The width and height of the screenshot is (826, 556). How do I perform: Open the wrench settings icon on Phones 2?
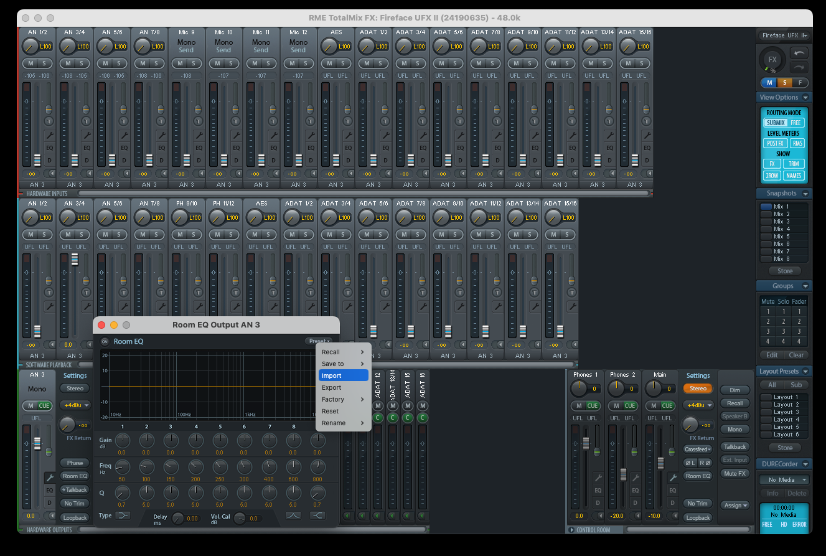(x=635, y=478)
